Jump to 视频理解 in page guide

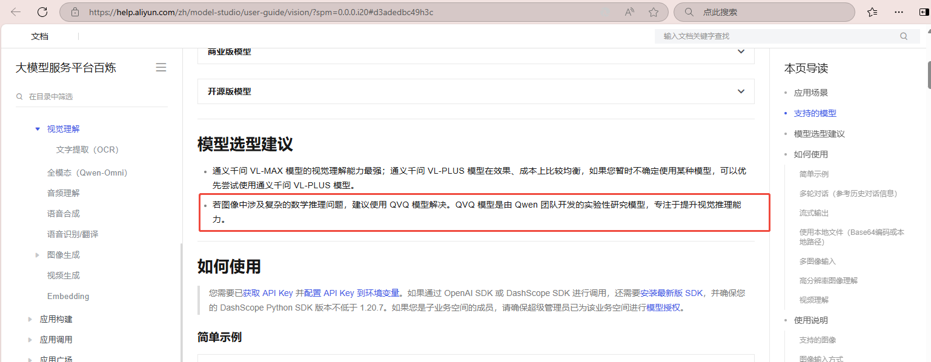[814, 300]
